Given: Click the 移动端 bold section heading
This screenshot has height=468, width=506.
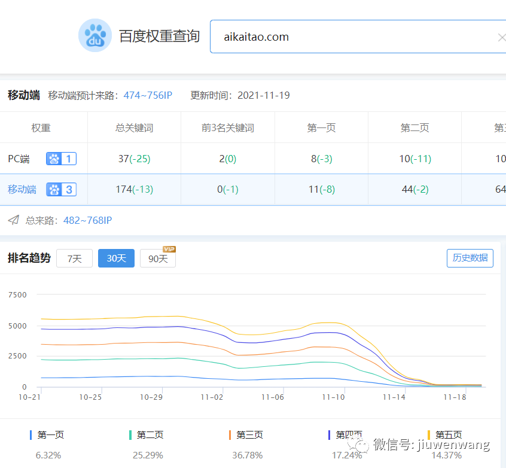Looking at the screenshot, I should pos(24,95).
